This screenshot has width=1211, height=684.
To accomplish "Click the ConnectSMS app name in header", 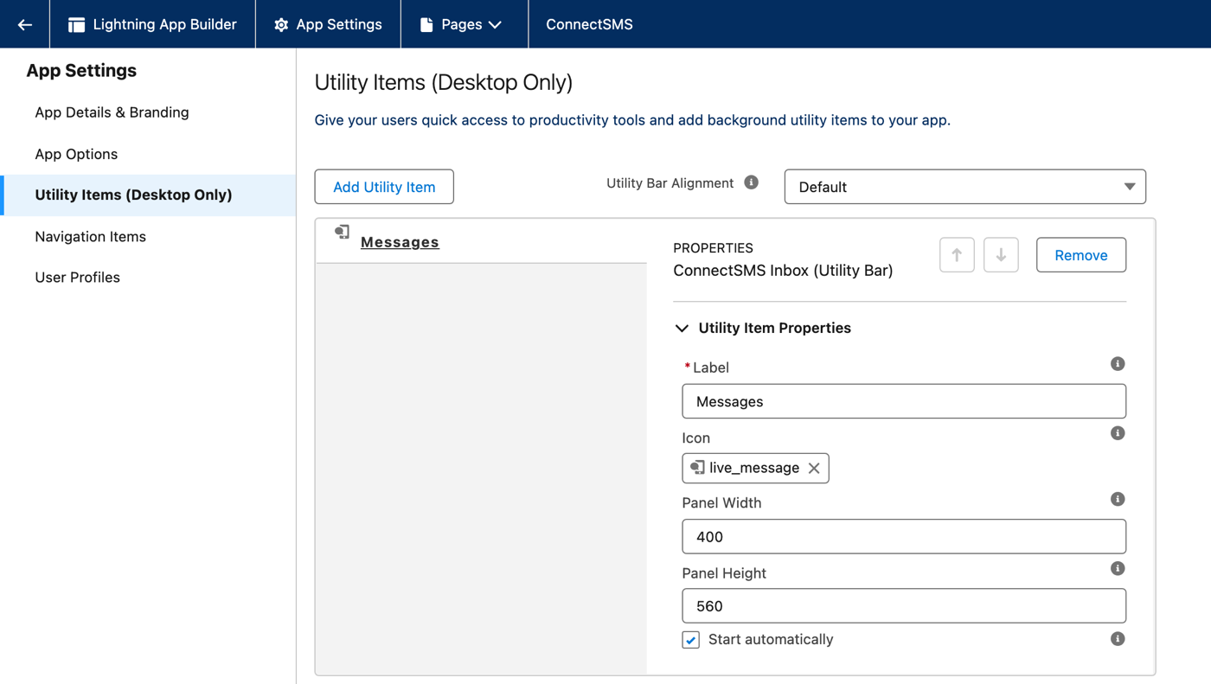I will coord(589,24).
